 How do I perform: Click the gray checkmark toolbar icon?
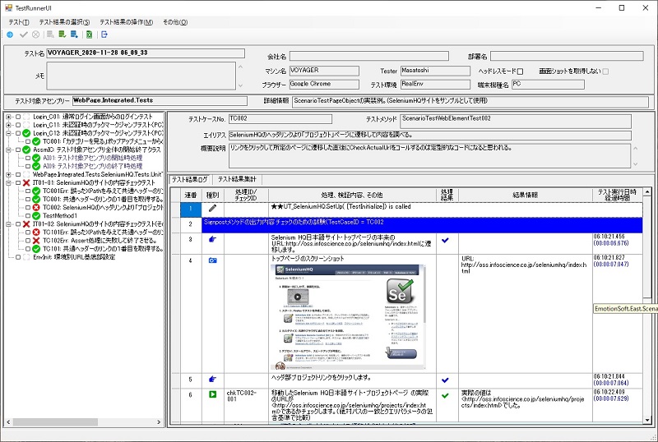click(24, 35)
